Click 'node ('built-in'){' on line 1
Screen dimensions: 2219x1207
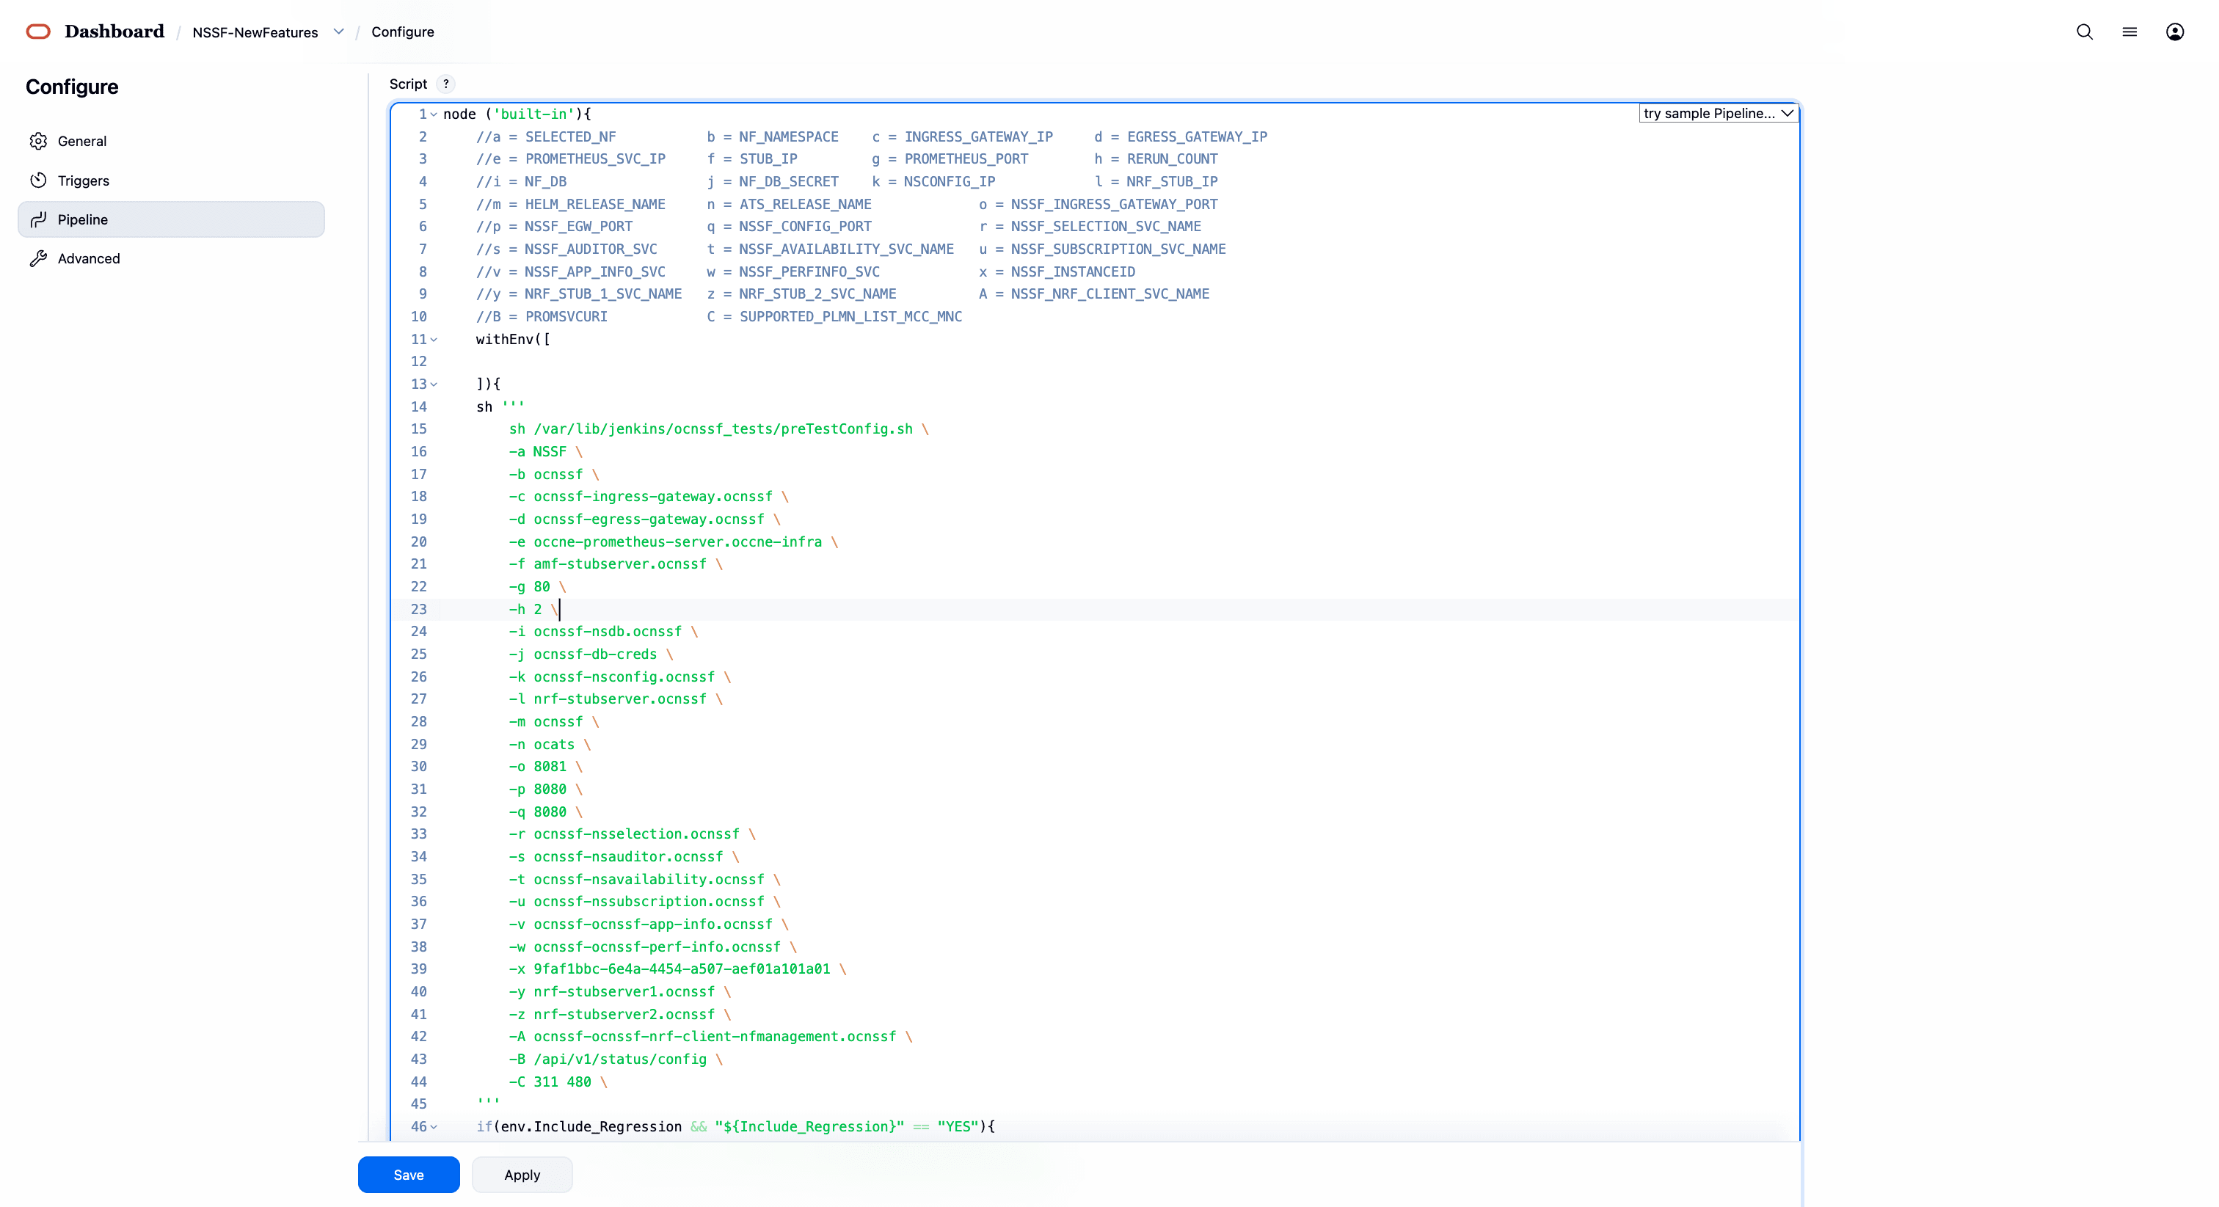coord(517,114)
